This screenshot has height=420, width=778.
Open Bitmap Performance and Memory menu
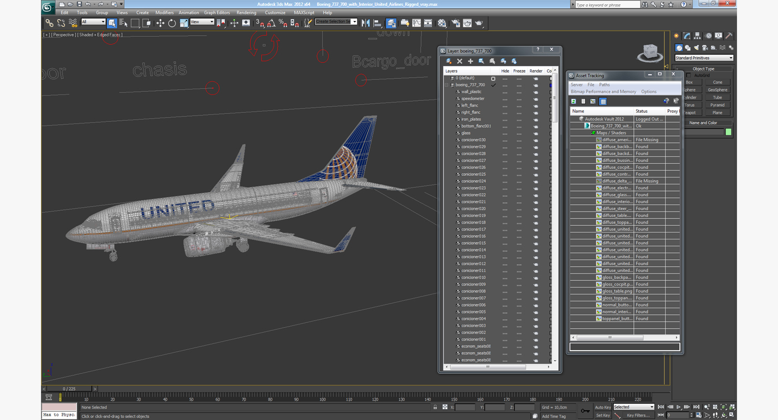click(603, 91)
